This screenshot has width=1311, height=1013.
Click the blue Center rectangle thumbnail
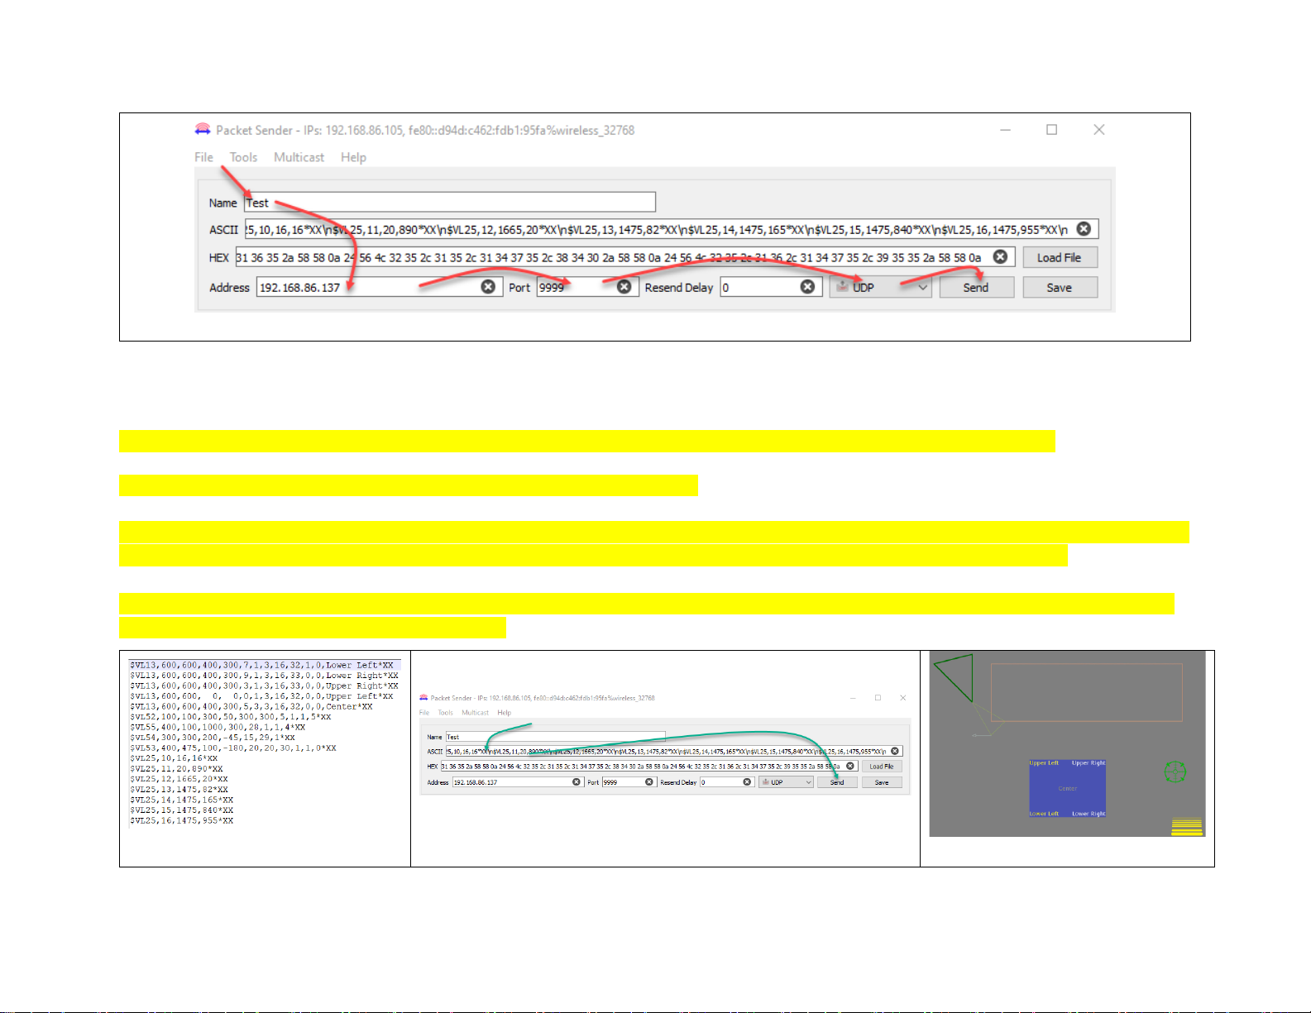pyautogui.click(x=1067, y=789)
